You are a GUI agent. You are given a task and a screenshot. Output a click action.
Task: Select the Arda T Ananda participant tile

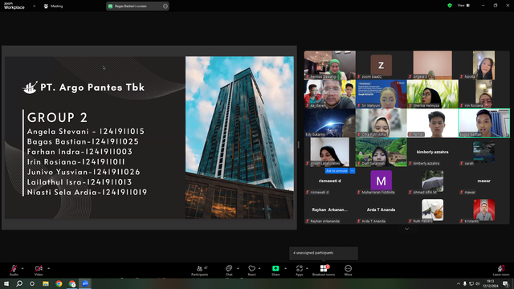coord(381,210)
